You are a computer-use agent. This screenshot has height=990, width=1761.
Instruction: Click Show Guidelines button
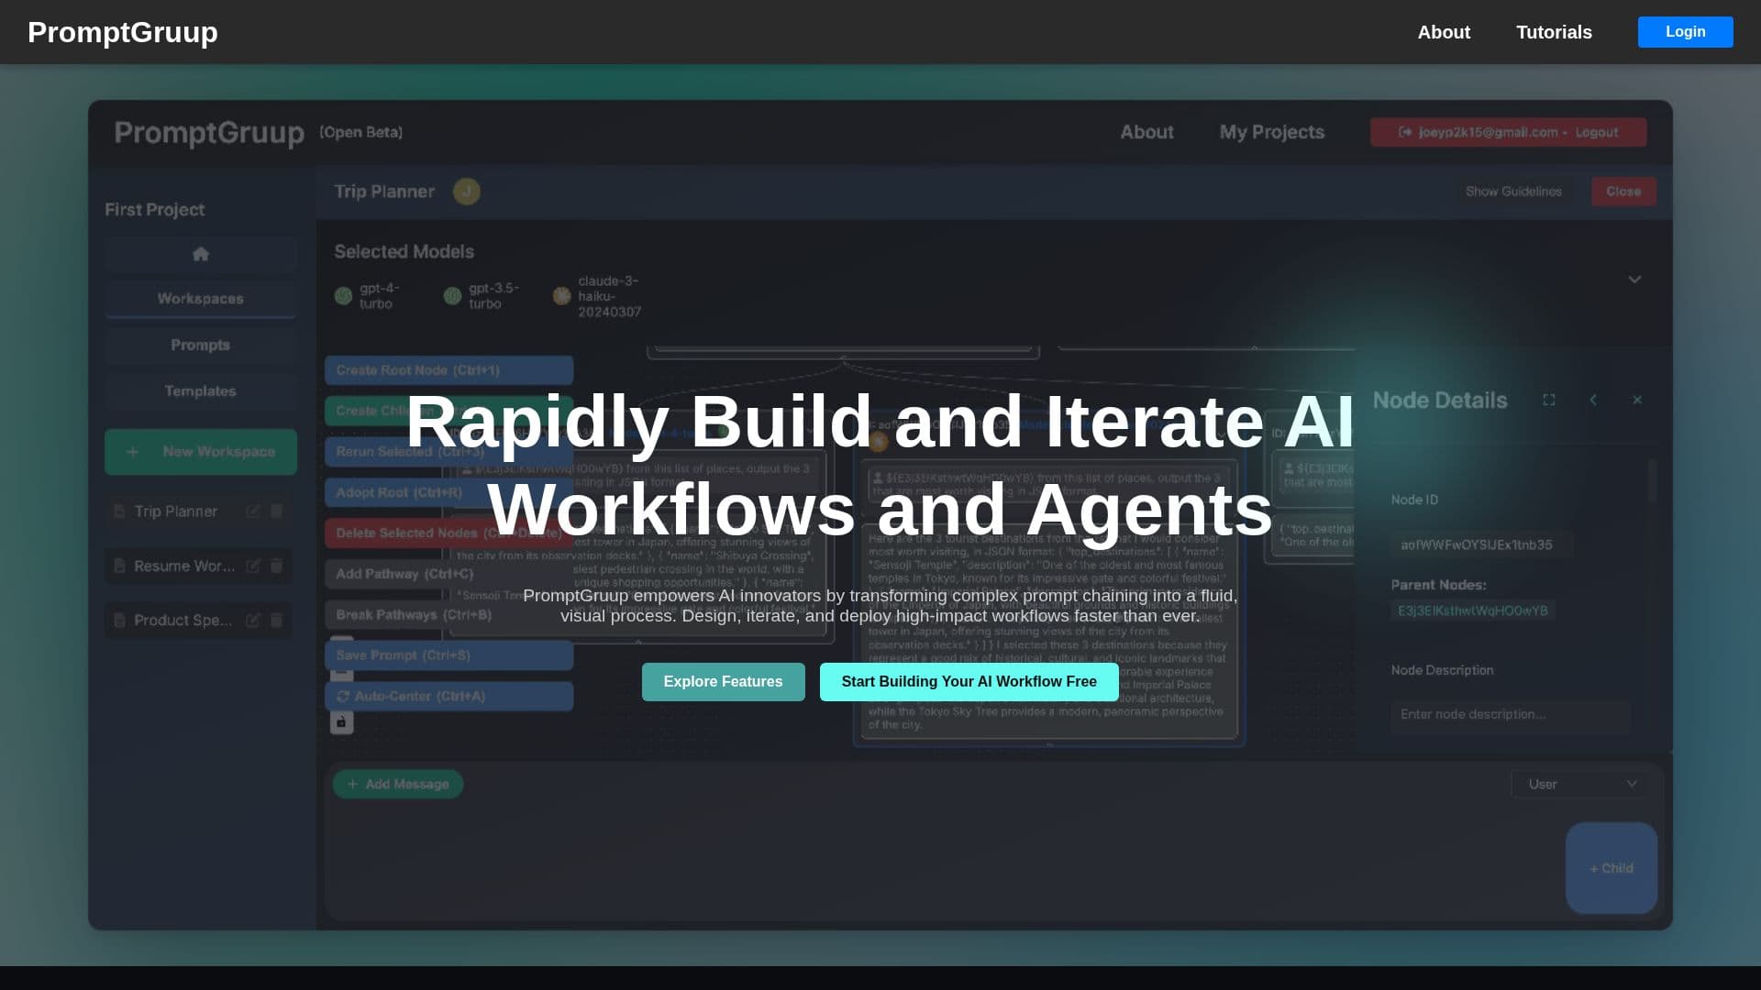1513,192
